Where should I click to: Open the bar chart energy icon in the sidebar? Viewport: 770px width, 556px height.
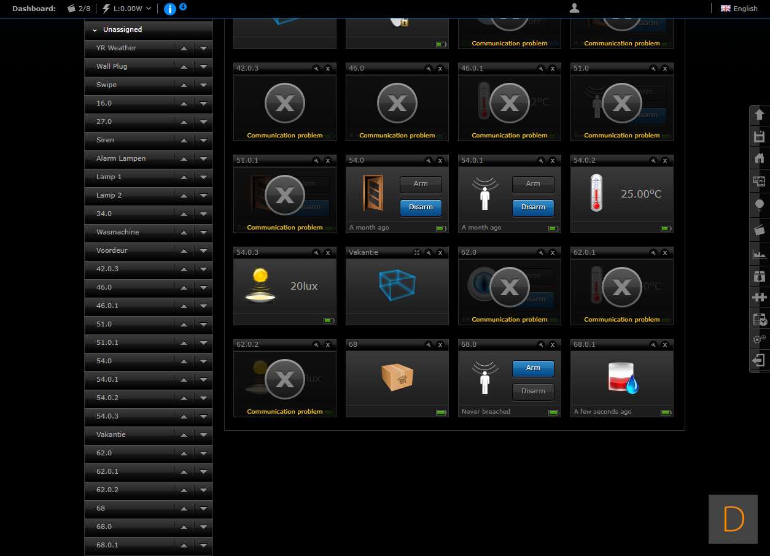pyautogui.click(x=759, y=253)
